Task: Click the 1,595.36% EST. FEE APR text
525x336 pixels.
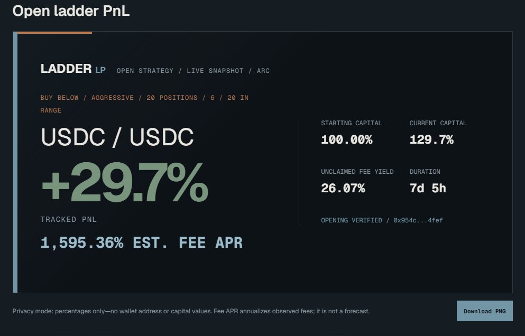Action: [141, 242]
